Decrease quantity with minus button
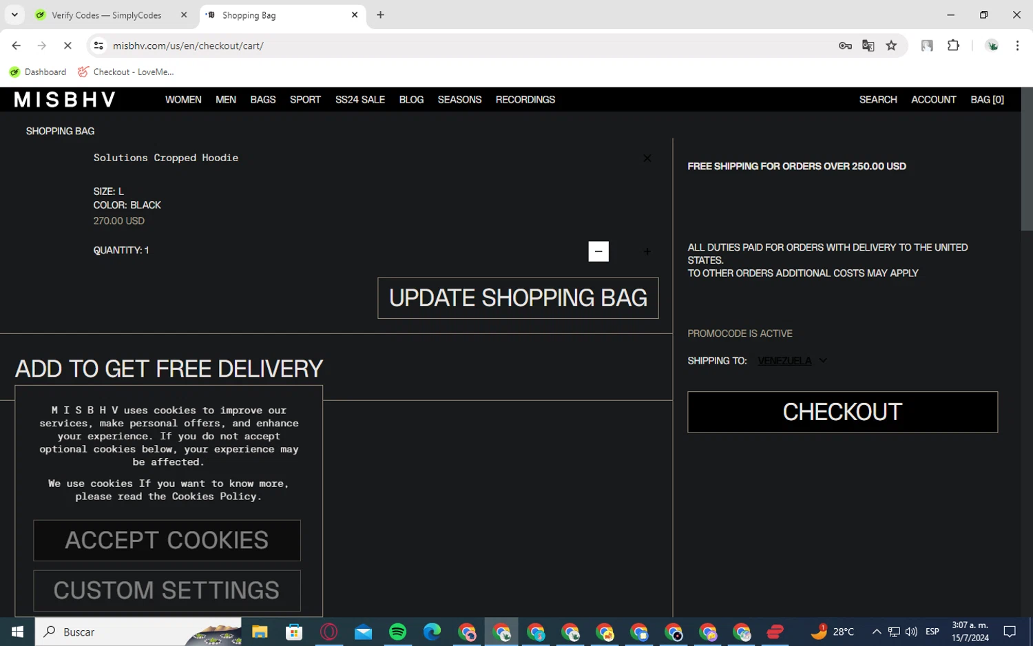This screenshot has width=1033, height=646. pos(598,251)
